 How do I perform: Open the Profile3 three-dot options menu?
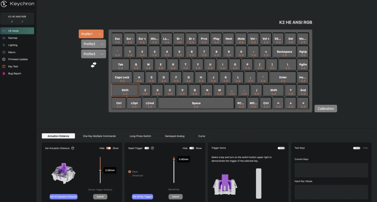coord(102,54)
